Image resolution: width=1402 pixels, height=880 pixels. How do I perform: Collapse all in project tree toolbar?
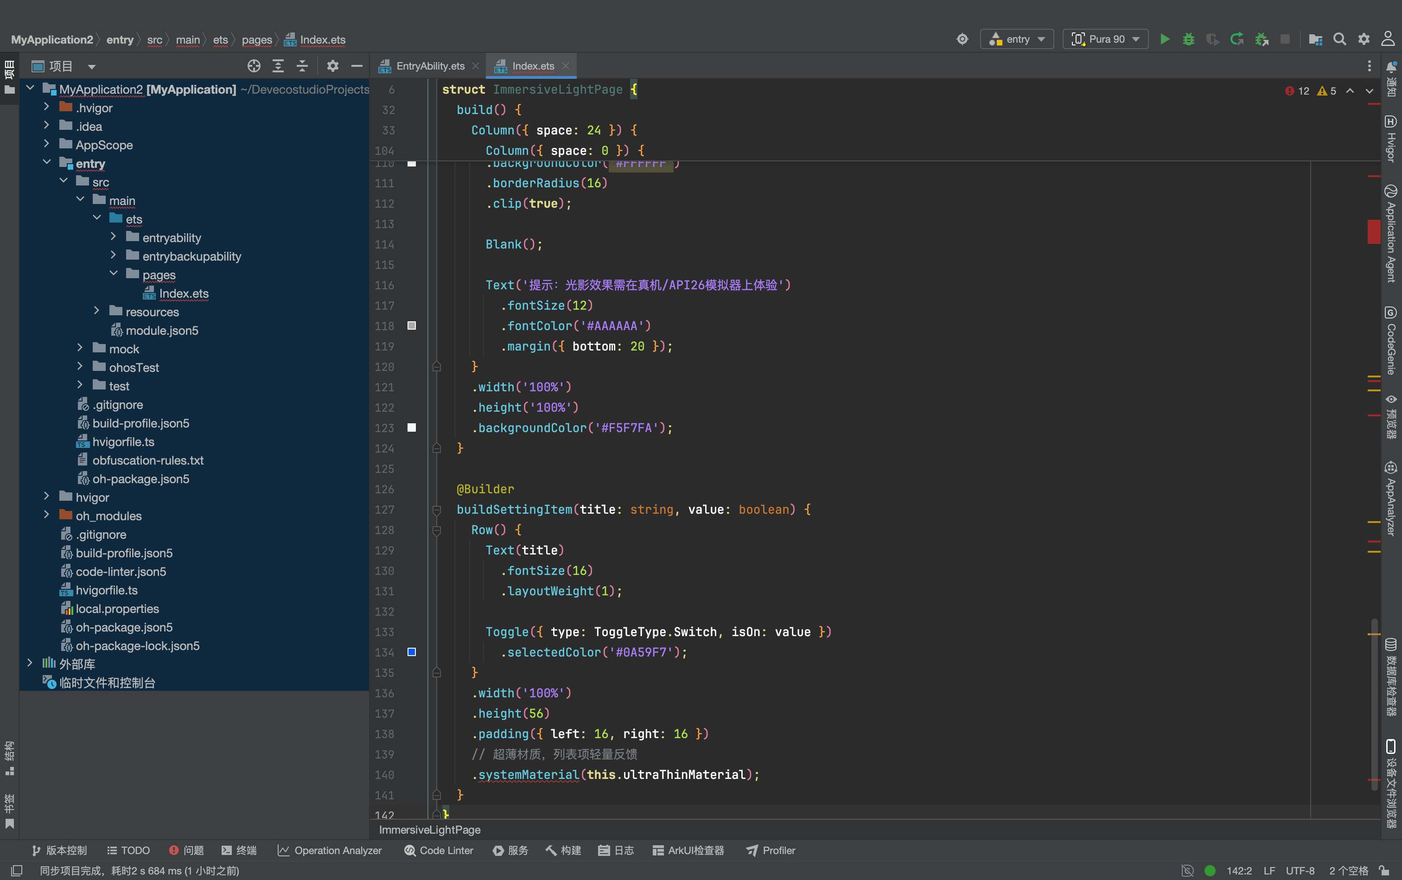click(x=302, y=66)
